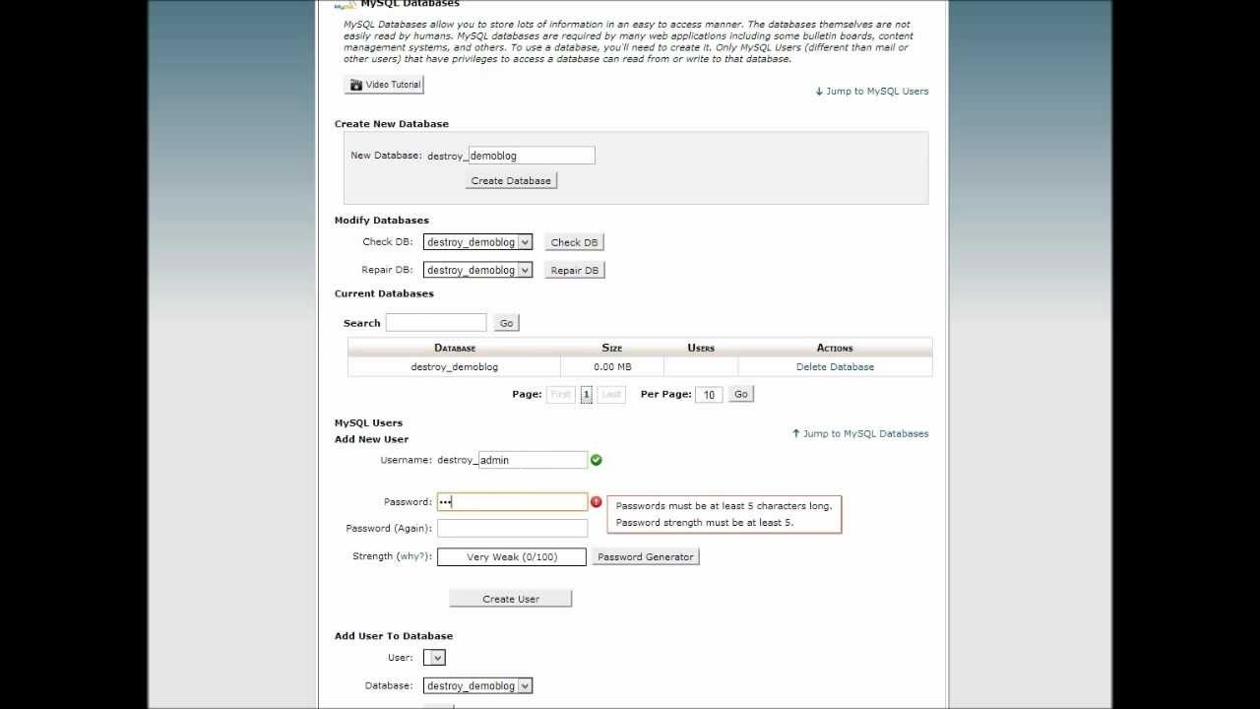Screen dimensions: 1260x709
Task: Click the Password (Again) field
Action: tap(512, 528)
